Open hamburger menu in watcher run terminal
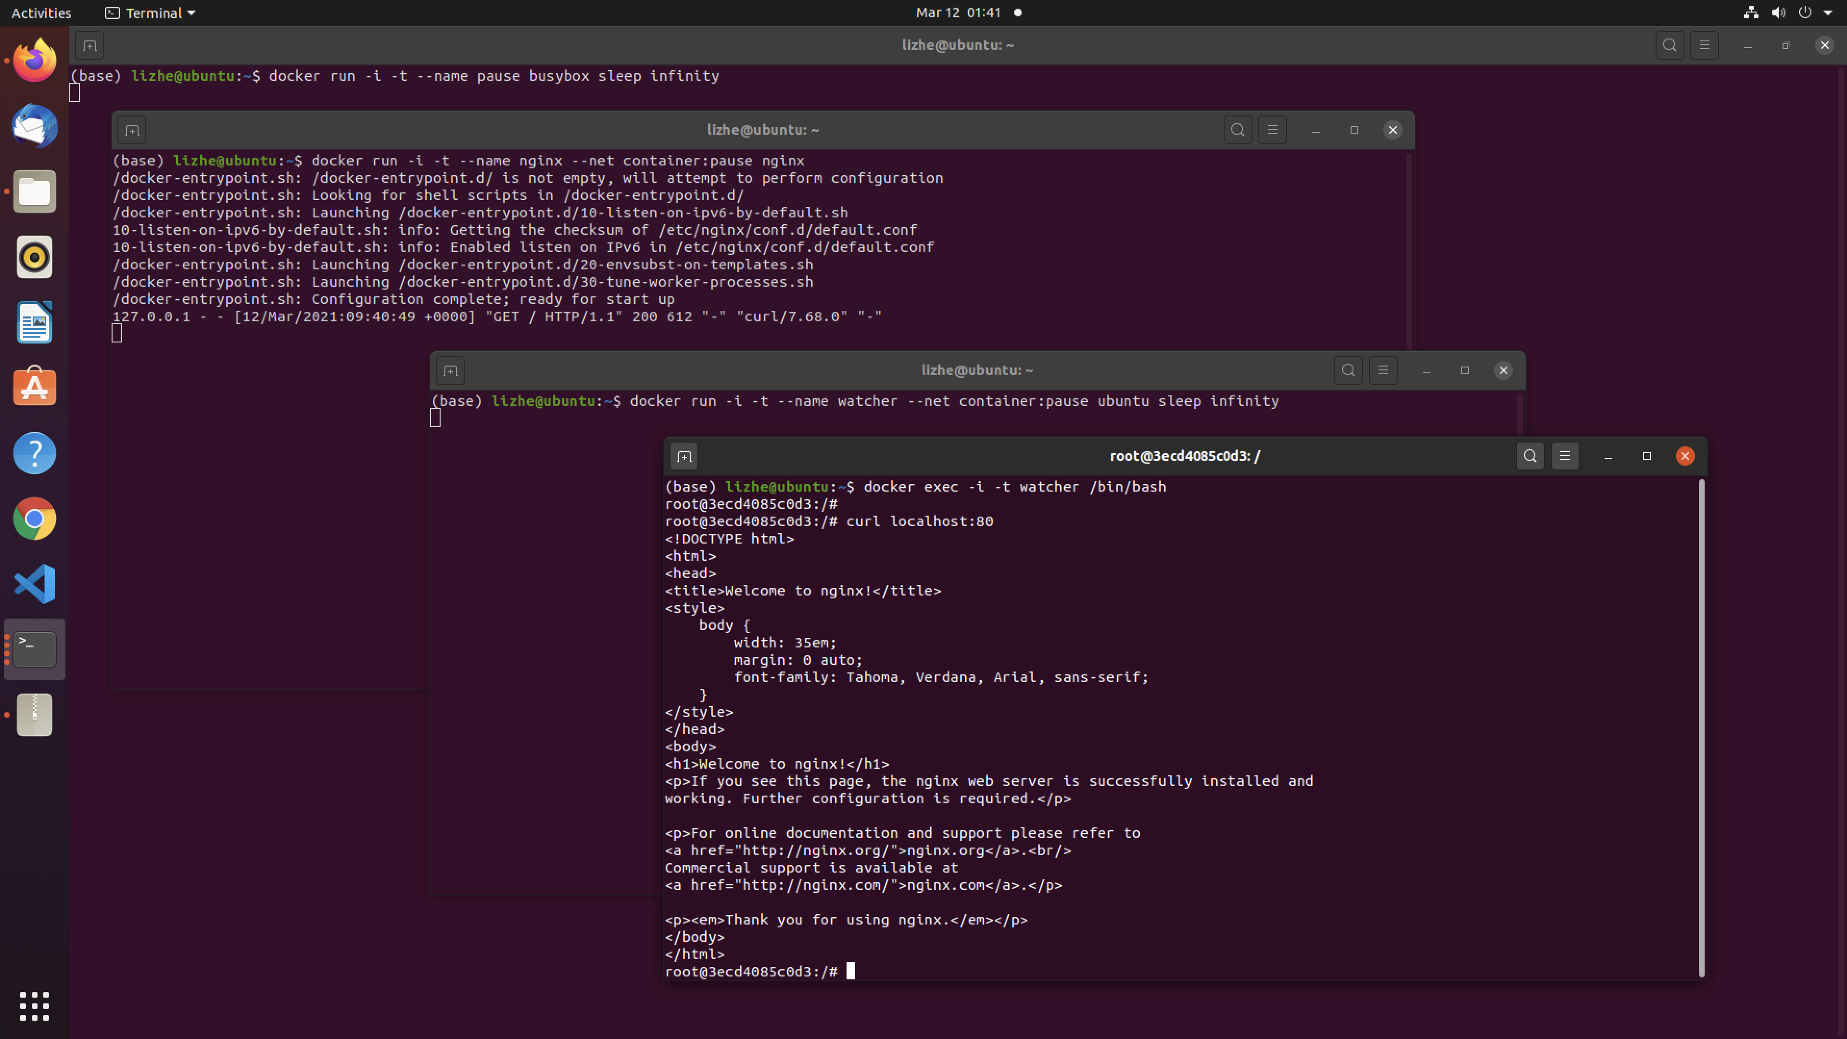 point(1383,371)
